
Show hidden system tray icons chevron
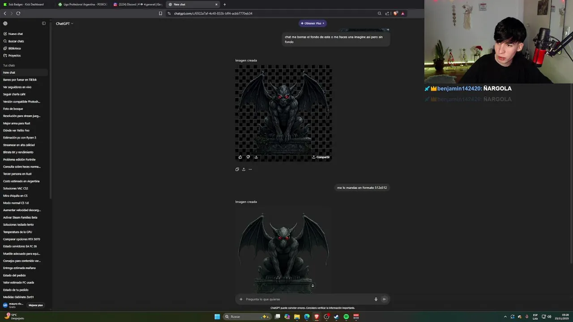click(505, 317)
